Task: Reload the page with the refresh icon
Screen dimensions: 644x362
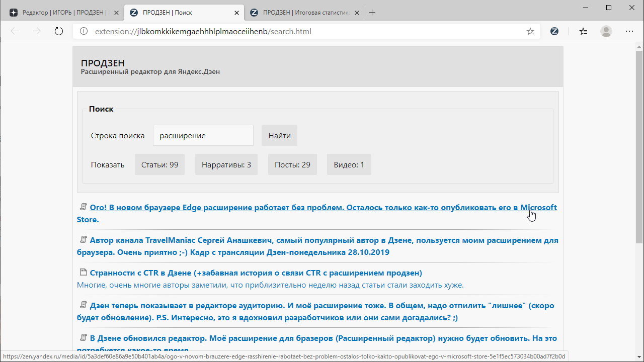Action: pos(59,31)
